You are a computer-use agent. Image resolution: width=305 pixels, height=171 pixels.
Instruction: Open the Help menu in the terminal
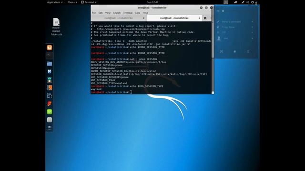coord(145,13)
